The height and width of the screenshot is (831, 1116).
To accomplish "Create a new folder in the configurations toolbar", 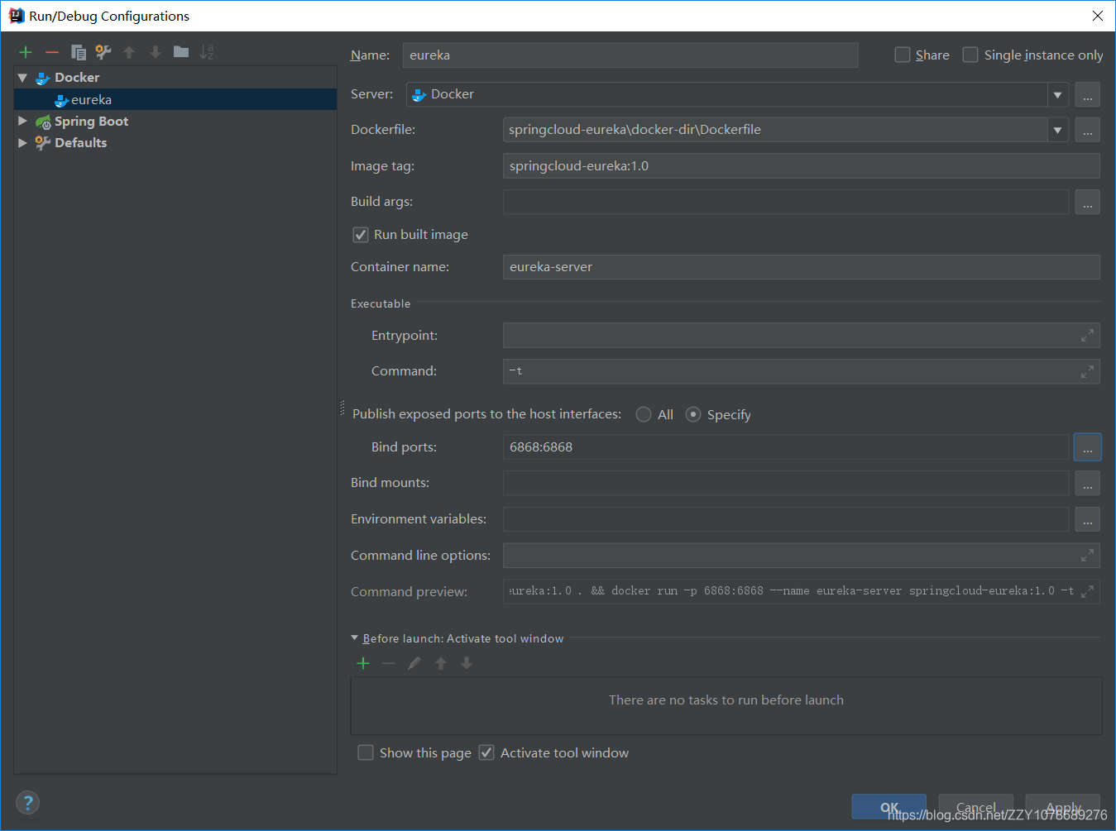I will (181, 52).
